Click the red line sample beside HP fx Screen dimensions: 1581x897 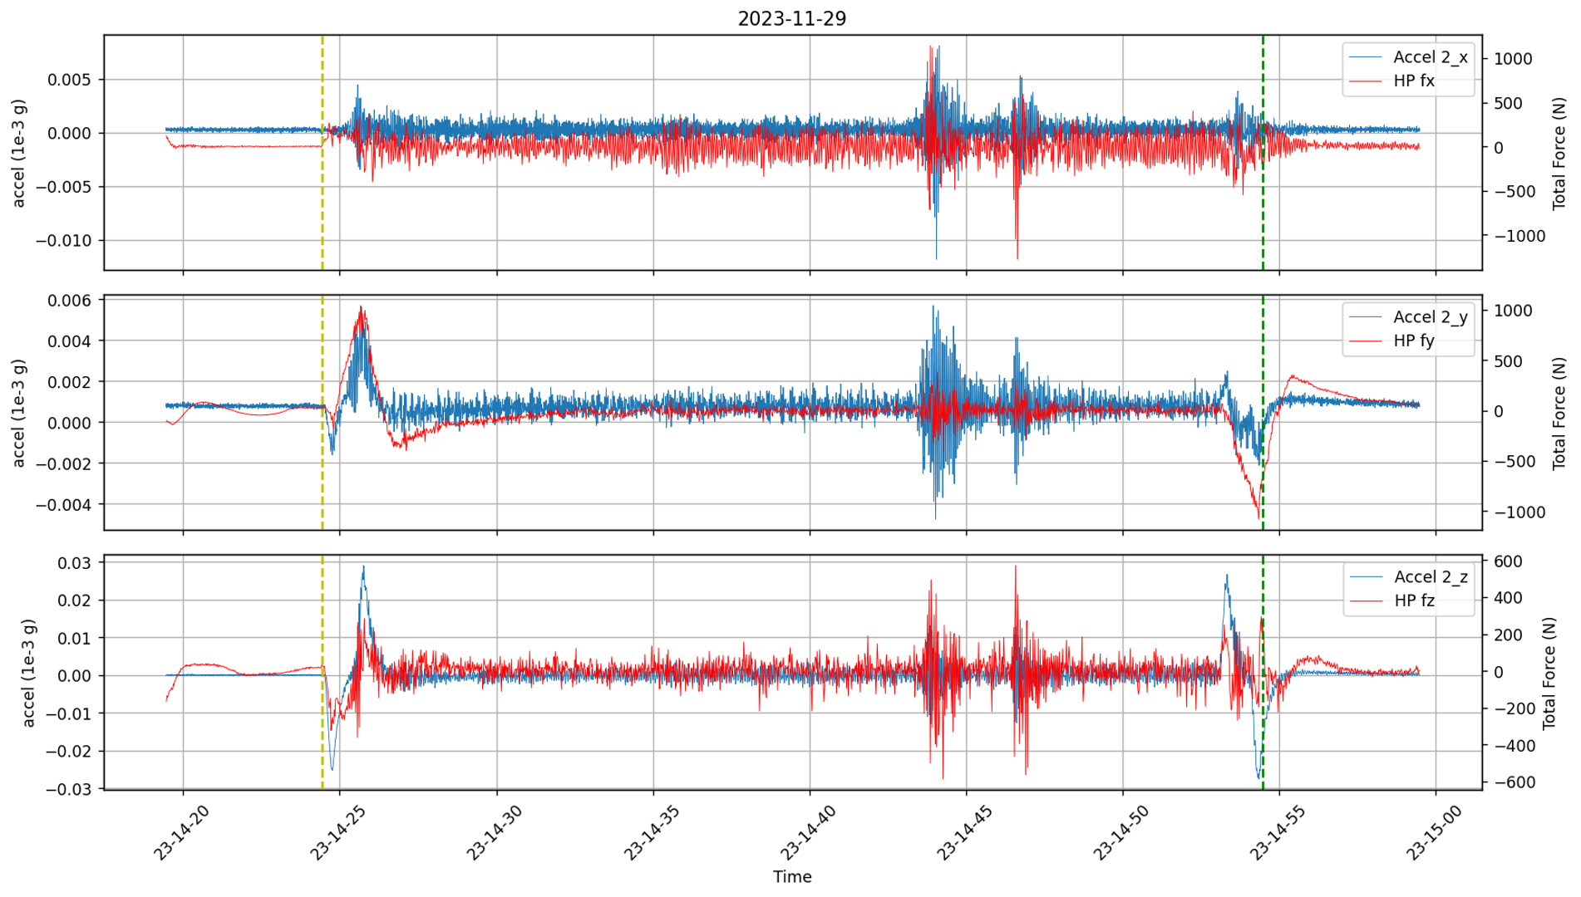(x=1366, y=81)
